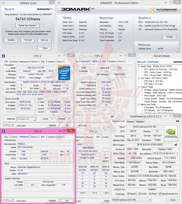Minimize the 3DMark05 Professional Edition window
182x204 pixels.
click(x=166, y=3)
